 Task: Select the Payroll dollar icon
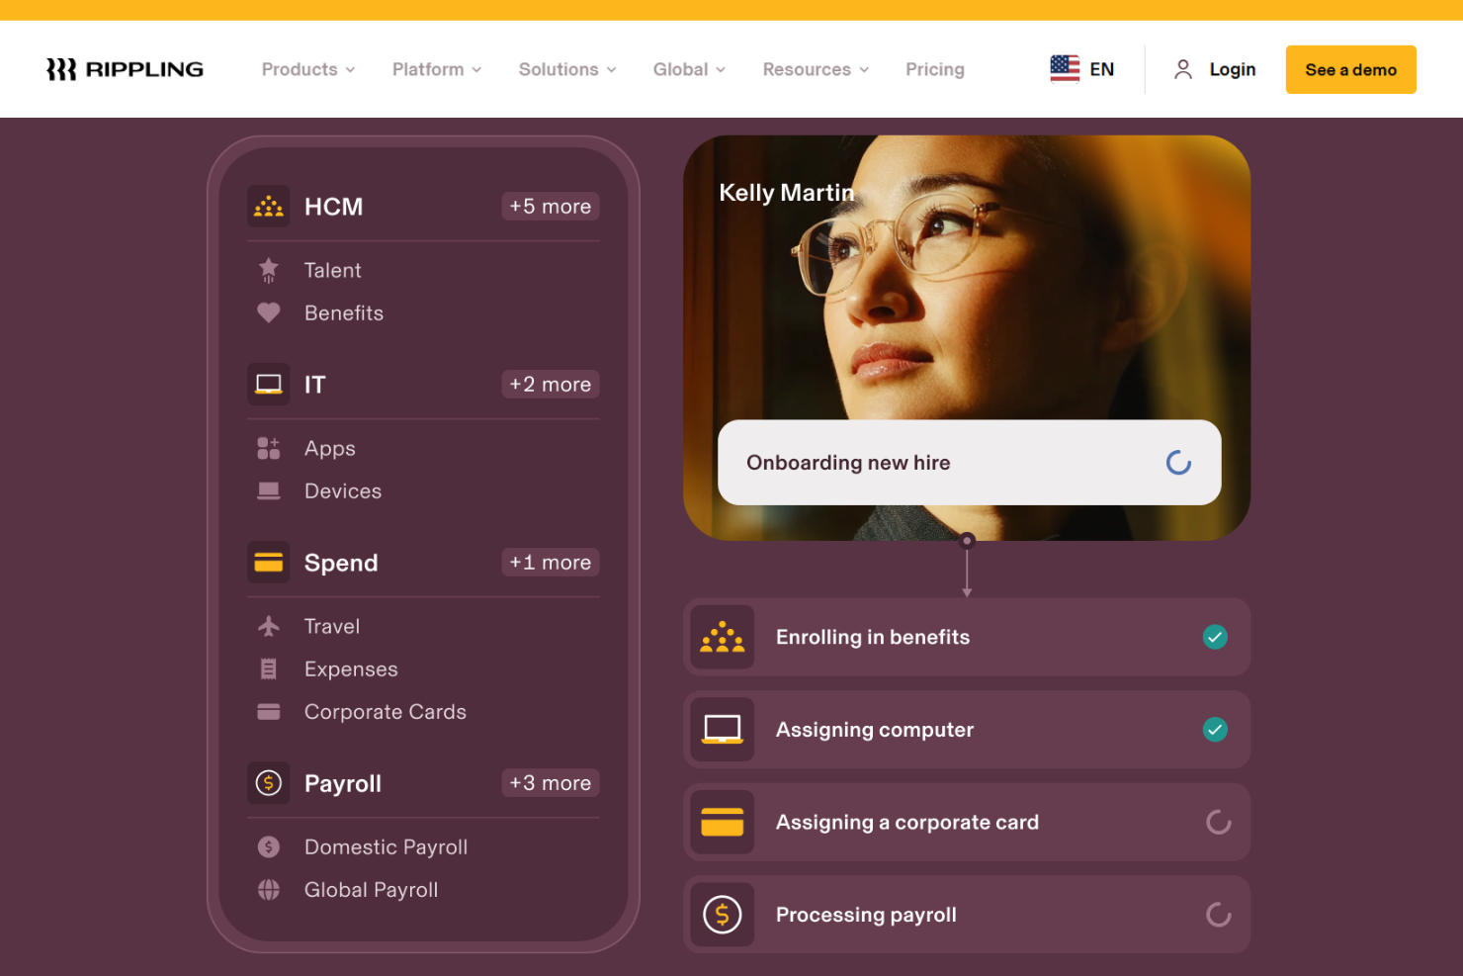pos(268,783)
